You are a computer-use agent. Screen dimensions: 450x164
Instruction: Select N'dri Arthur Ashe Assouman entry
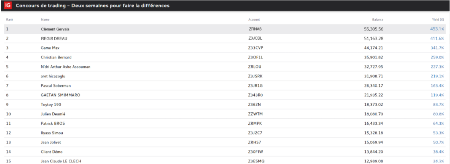[65, 67]
